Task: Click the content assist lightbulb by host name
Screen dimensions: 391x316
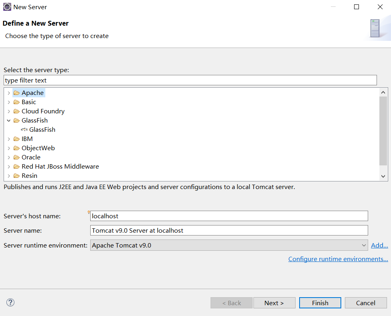Action: pos(89,212)
